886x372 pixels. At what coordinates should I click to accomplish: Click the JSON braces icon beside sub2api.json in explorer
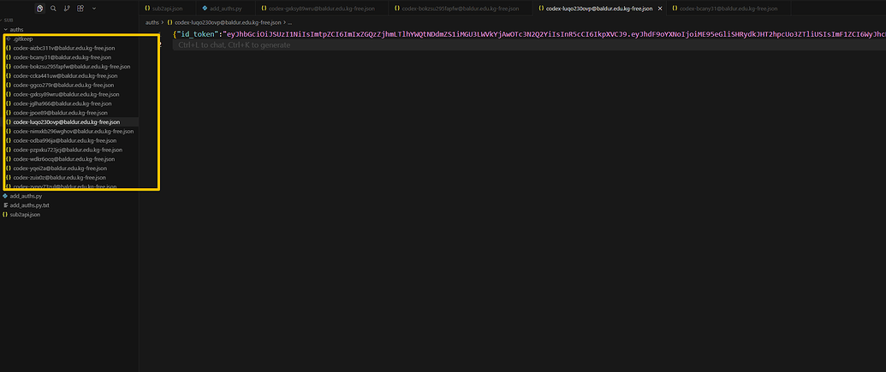[x=5, y=215]
